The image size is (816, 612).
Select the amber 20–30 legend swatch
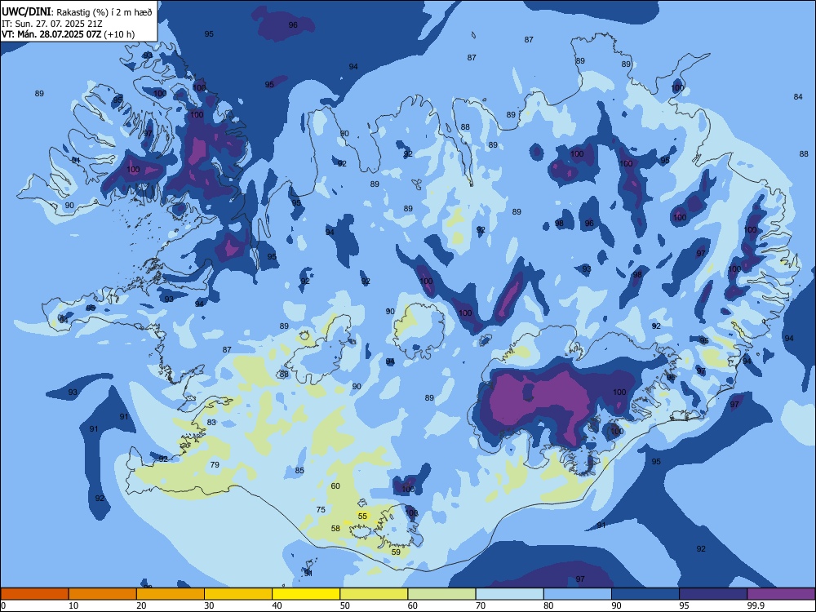(171, 594)
